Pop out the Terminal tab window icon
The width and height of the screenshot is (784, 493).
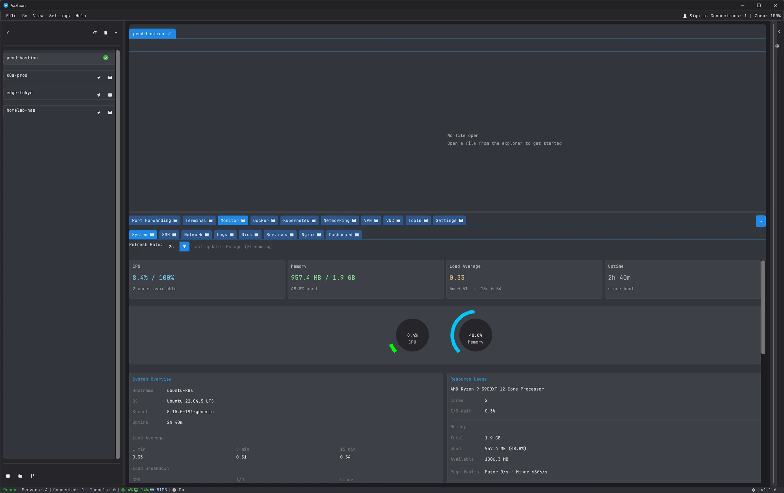pos(211,221)
